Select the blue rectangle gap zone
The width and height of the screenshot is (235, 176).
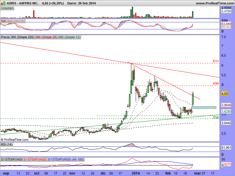pyautogui.click(x=204, y=107)
